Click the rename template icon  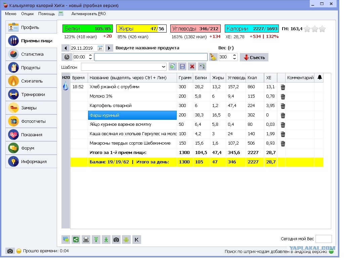[202, 66]
